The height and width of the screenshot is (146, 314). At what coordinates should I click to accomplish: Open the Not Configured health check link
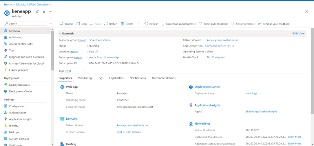[216, 57]
